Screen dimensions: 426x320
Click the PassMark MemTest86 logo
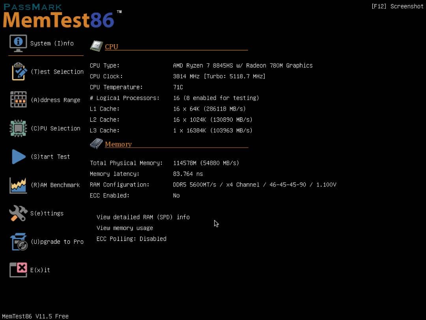point(59,17)
